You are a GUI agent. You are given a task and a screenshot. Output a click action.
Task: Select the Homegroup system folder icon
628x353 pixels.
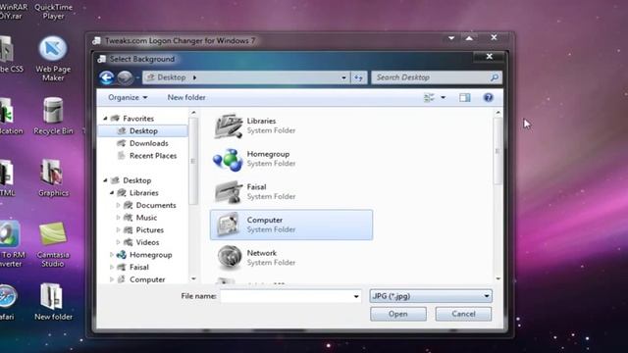pyautogui.click(x=228, y=159)
